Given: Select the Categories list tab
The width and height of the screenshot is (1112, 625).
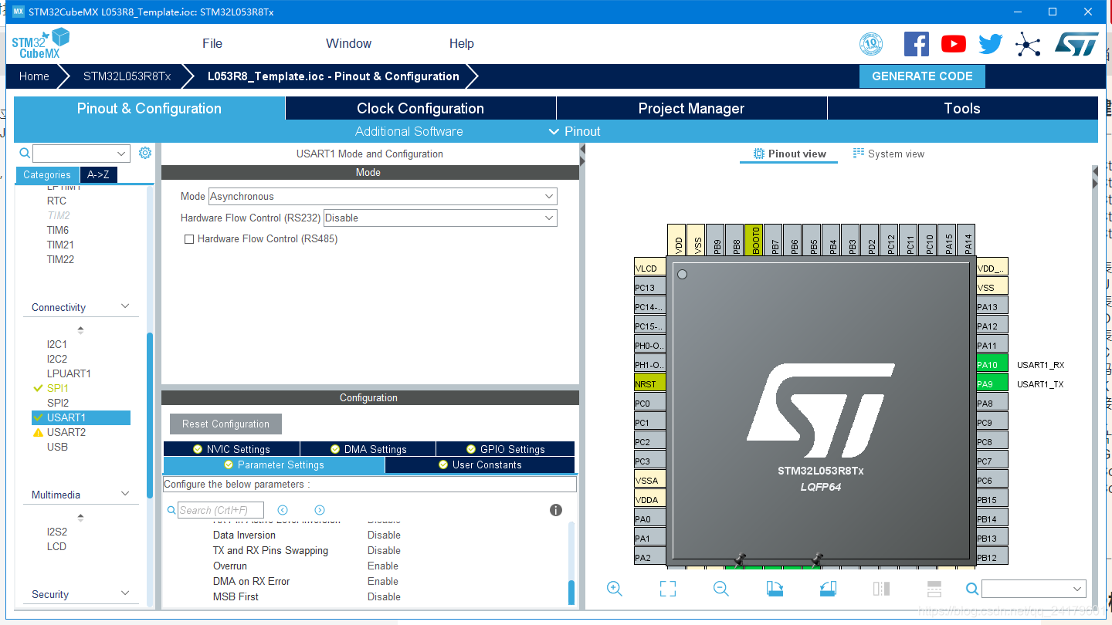Looking at the screenshot, I should [x=47, y=175].
